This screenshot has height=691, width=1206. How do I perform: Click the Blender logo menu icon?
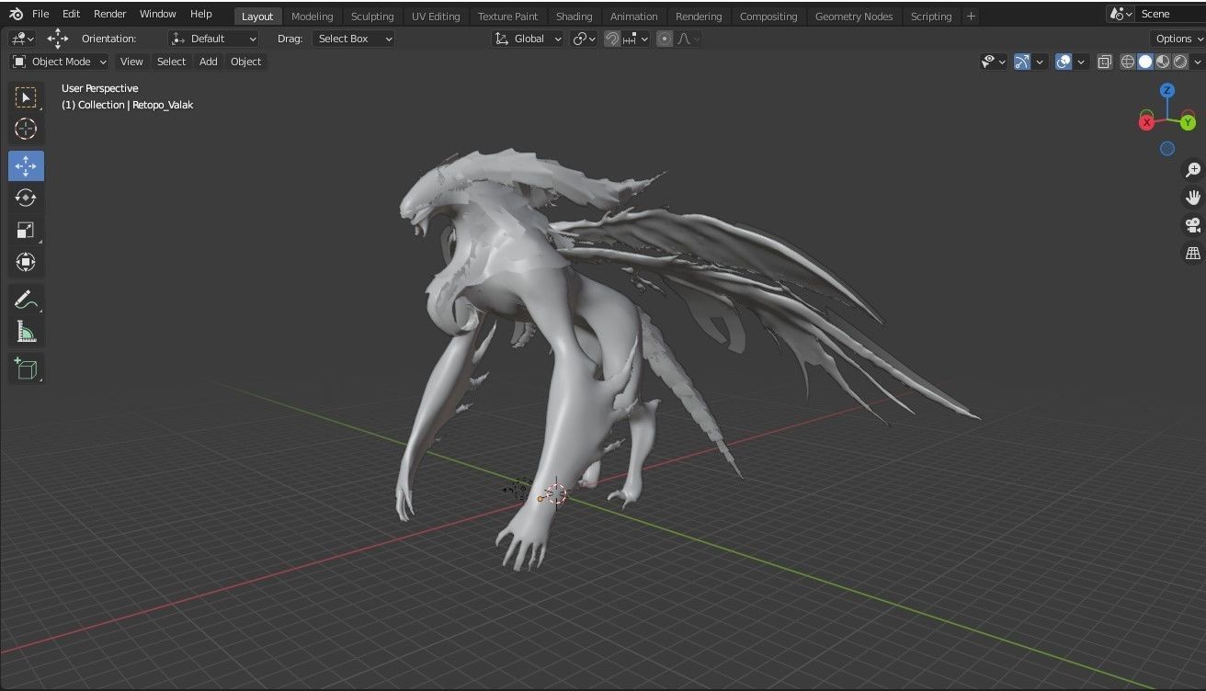16,14
